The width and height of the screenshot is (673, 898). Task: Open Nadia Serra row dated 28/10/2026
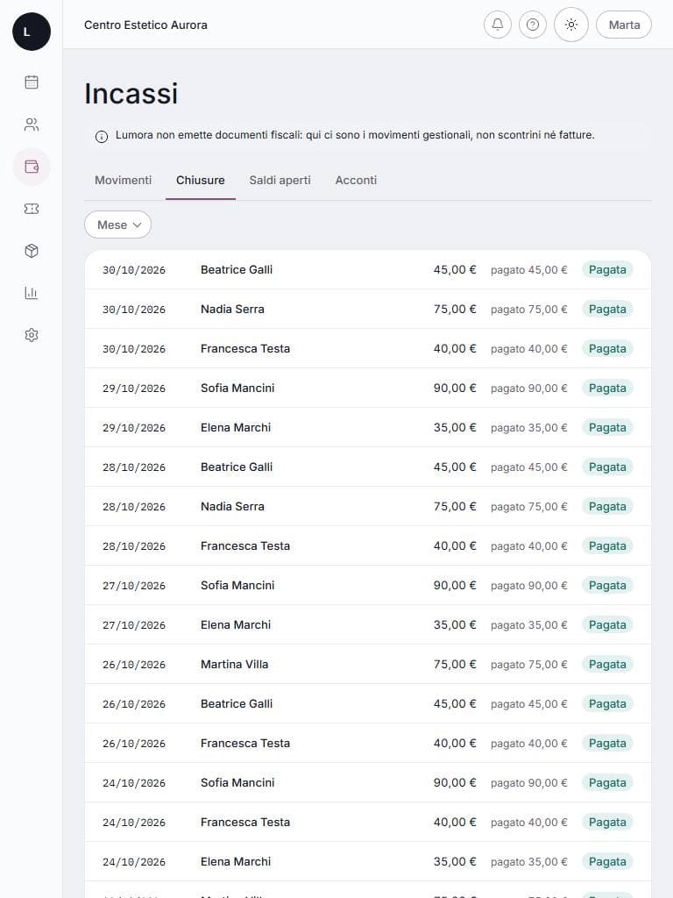[x=368, y=507]
